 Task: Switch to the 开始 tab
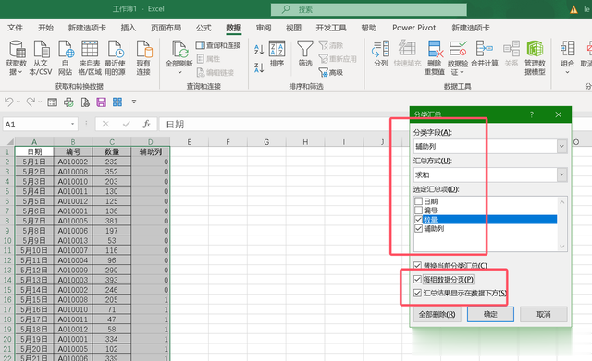click(45, 28)
